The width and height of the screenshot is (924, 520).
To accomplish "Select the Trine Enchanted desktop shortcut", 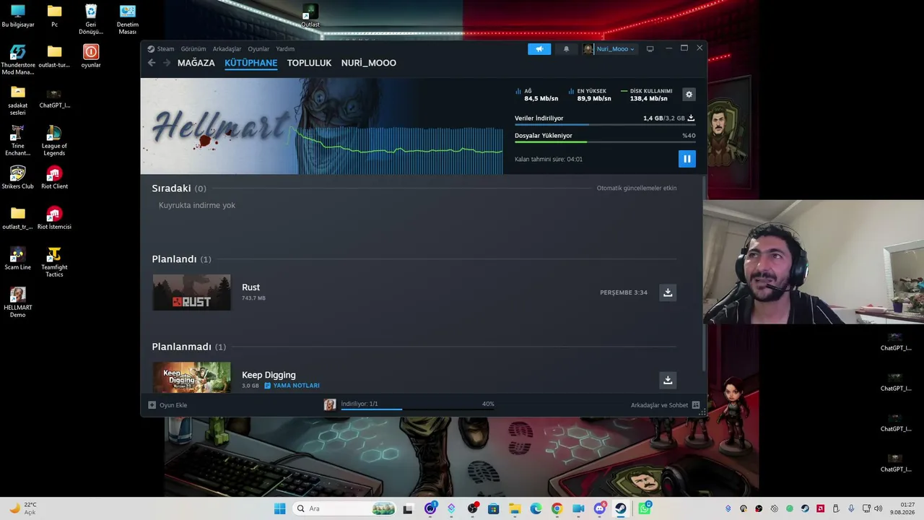I will pos(18,141).
